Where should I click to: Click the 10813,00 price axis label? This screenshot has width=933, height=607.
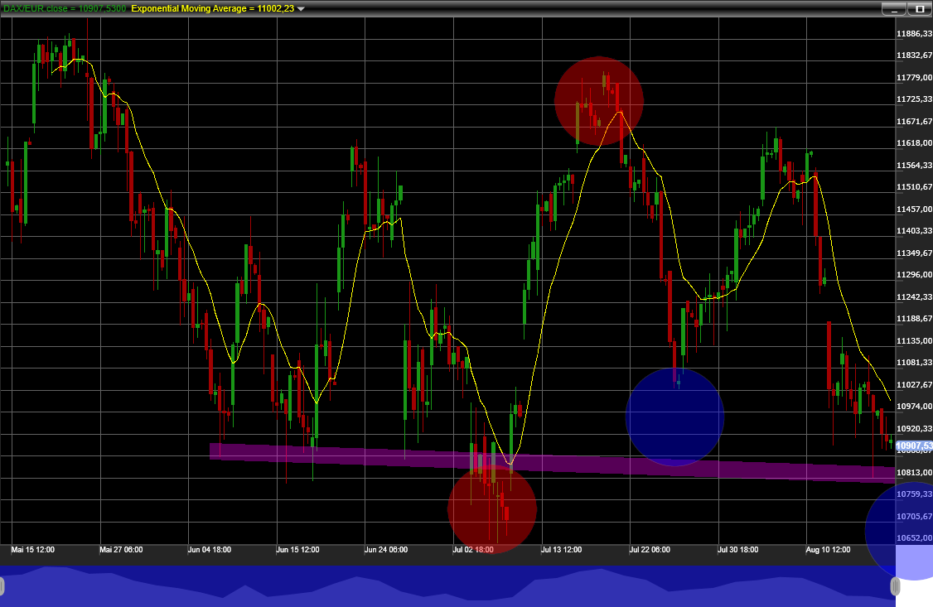[x=914, y=472]
